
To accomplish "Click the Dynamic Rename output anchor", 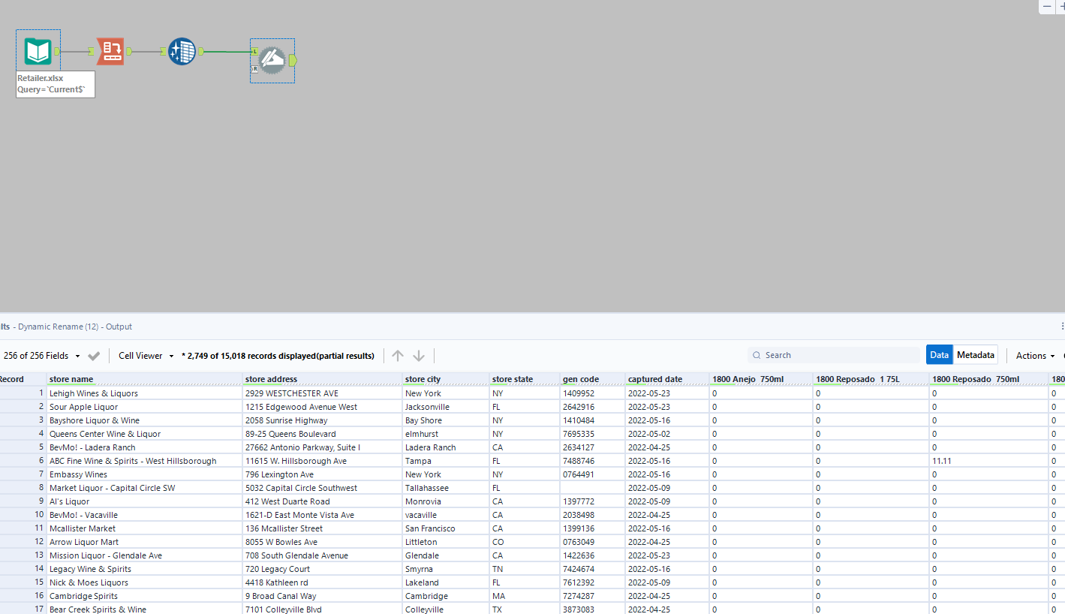I will click(x=293, y=60).
